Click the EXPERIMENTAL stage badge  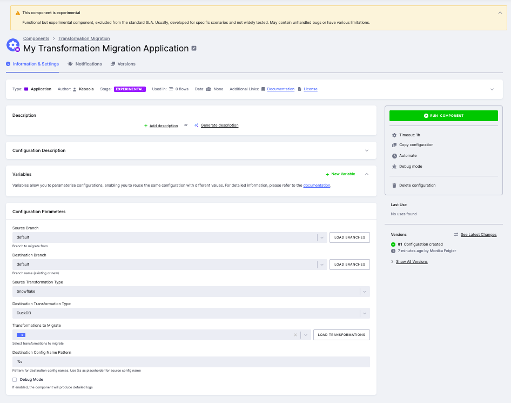point(130,89)
